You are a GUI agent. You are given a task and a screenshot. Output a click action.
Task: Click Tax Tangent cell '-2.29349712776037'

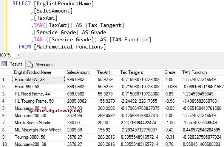(140, 130)
